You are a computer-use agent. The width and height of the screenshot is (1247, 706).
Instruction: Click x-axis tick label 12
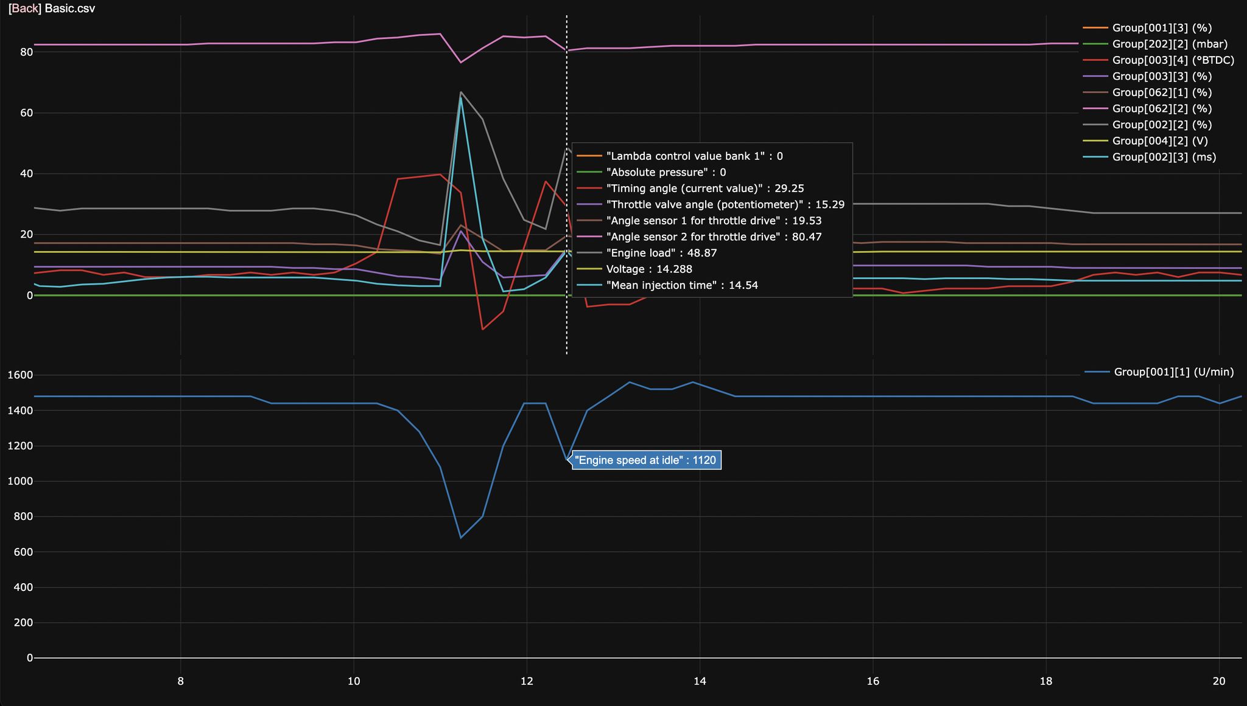pos(527,682)
